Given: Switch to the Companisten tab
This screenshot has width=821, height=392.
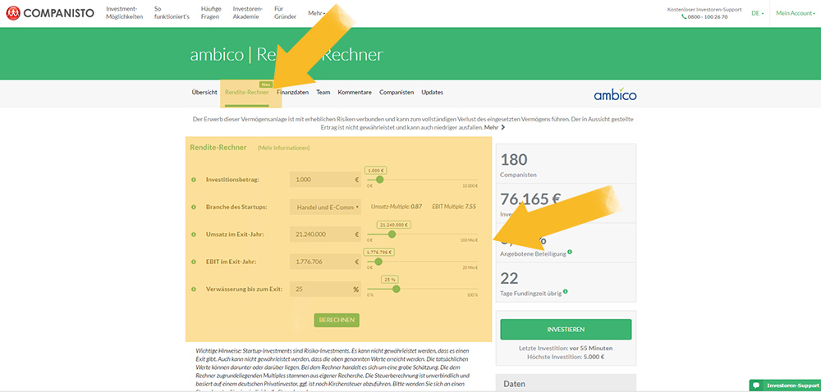Looking at the screenshot, I should 397,93.
